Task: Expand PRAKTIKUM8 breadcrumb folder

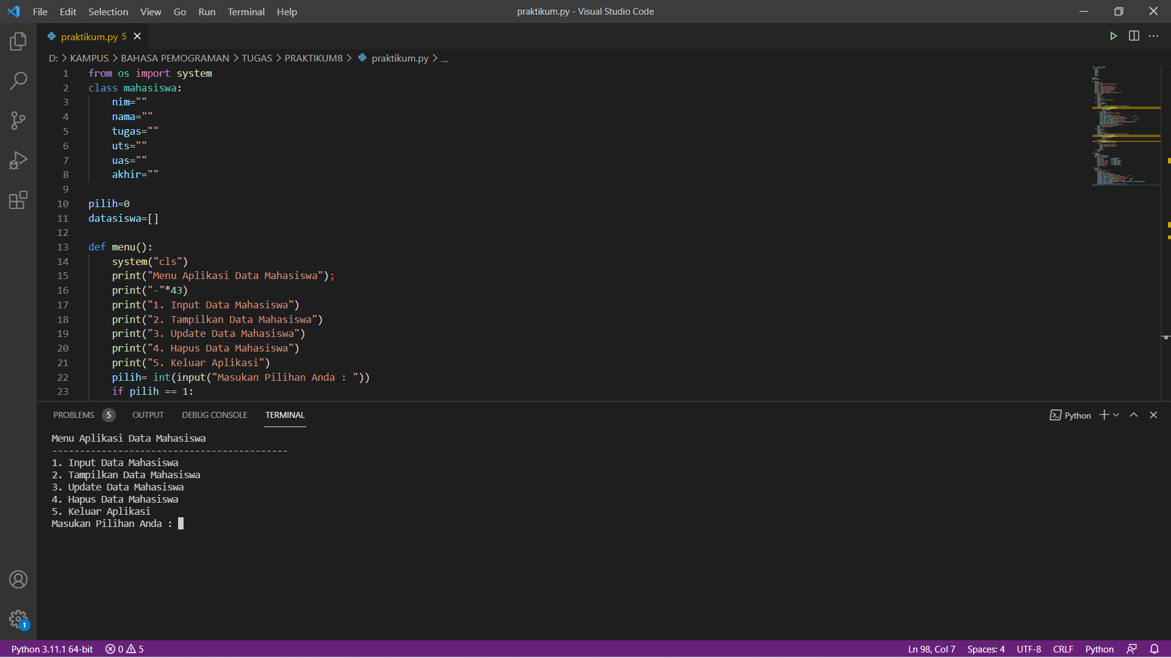Action: pos(313,58)
